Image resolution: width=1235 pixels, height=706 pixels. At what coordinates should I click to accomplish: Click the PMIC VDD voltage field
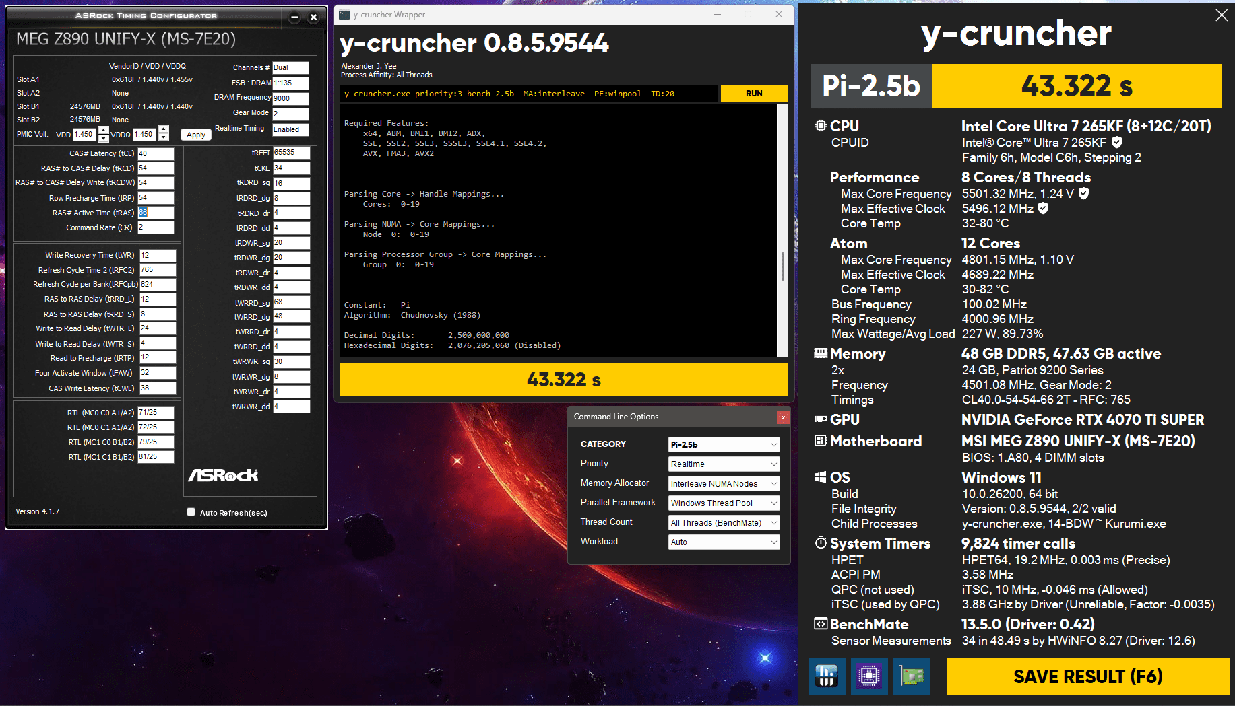tap(85, 135)
